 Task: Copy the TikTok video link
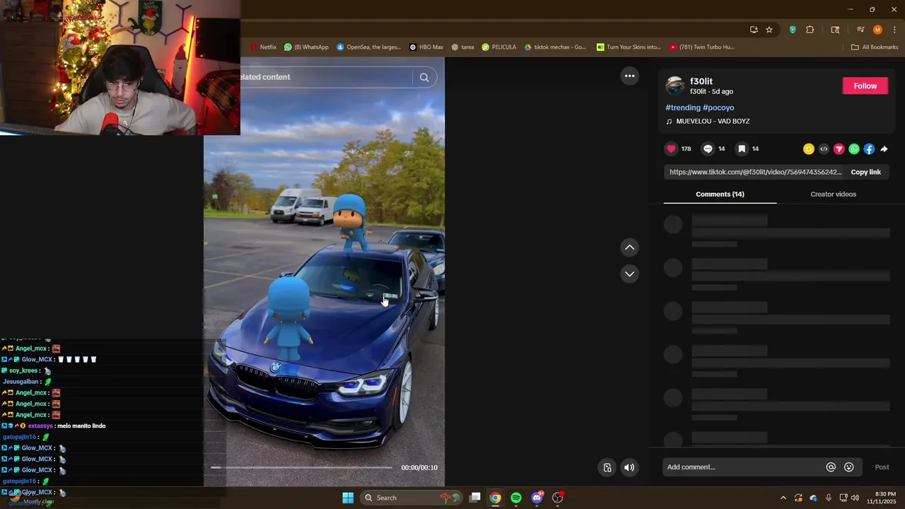tap(865, 172)
